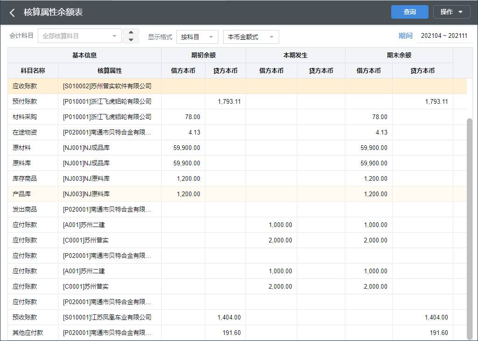Click 借方本币 header under 本期发生
This screenshot has width=478, height=341.
[271, 71]
